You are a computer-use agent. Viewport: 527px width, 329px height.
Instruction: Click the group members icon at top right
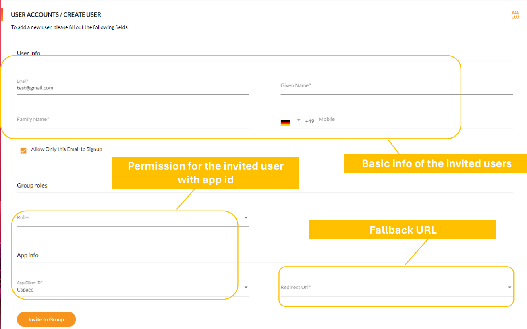pos(516,14)
